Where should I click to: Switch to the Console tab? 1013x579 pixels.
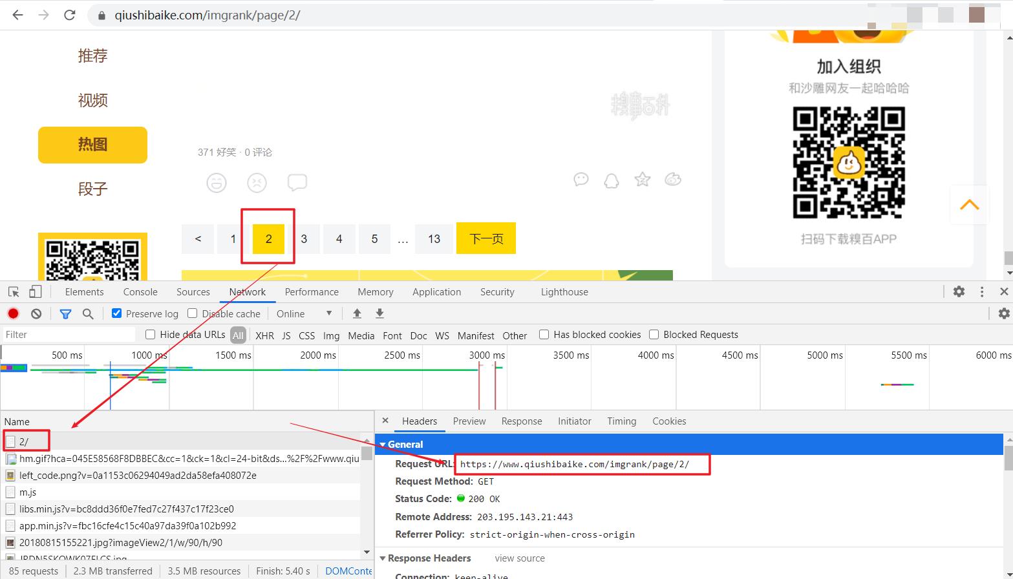(140, 292)
